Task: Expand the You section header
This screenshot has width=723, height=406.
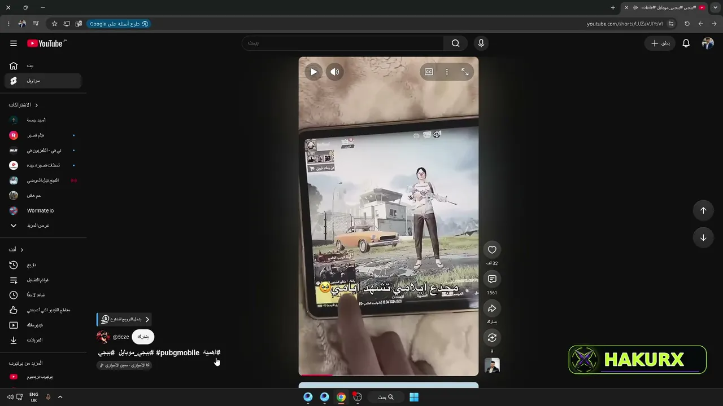Action: coord(16,250)
